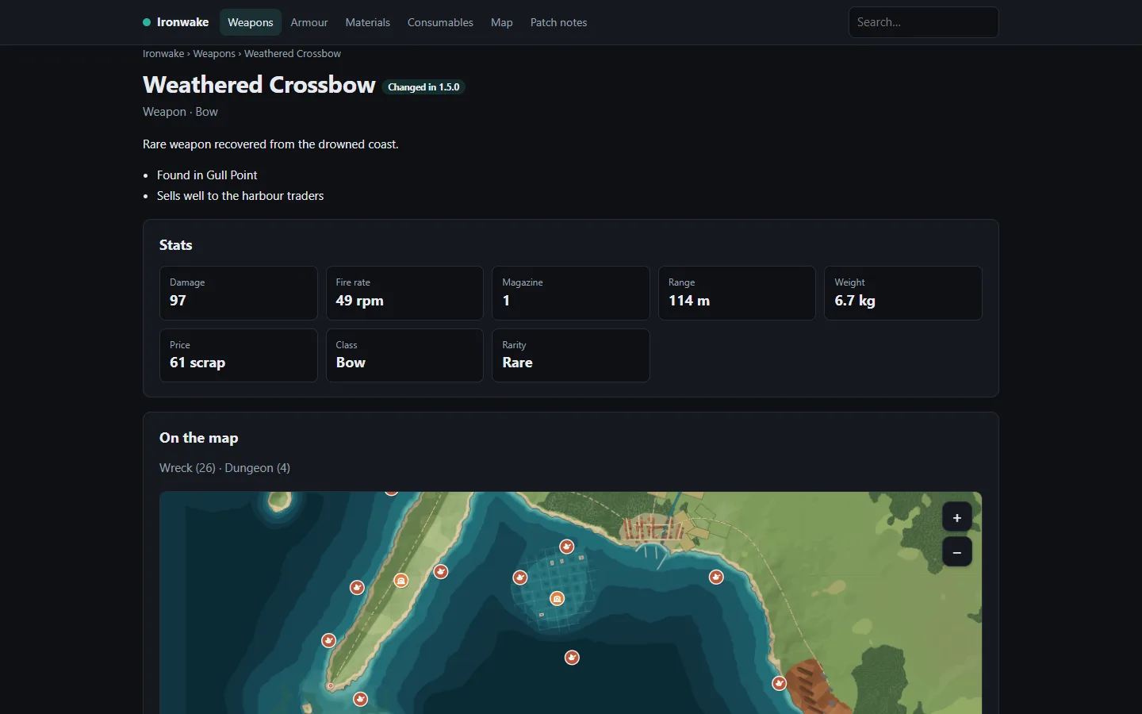Select the wreck marker in deep water below the grid
Image resolution: width=1142 pixels, height=714 pixels.
click(572, 658)
